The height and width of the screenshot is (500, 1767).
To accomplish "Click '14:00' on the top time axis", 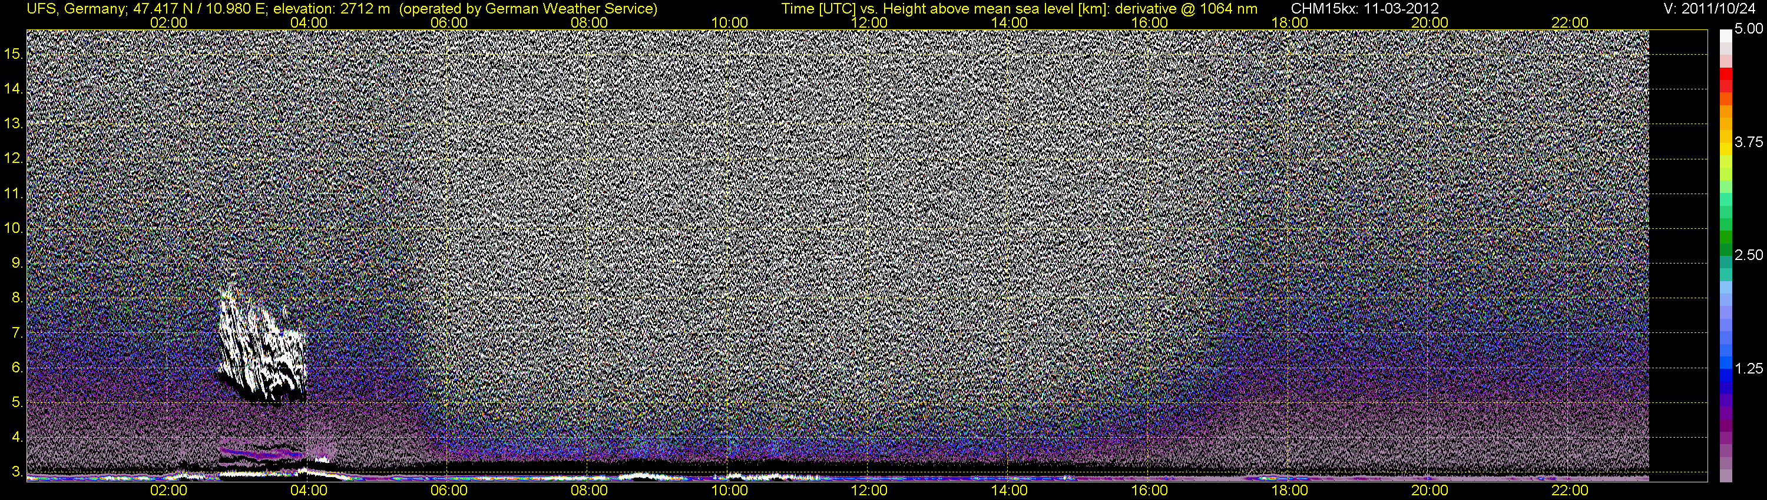I will coord(1010,22).
